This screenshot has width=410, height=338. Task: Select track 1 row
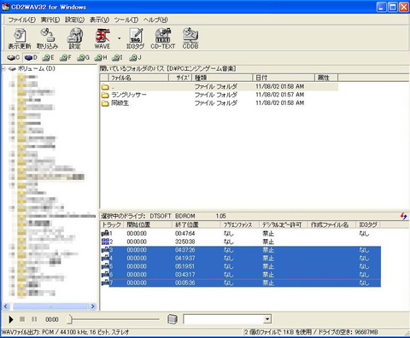point(241,234)
